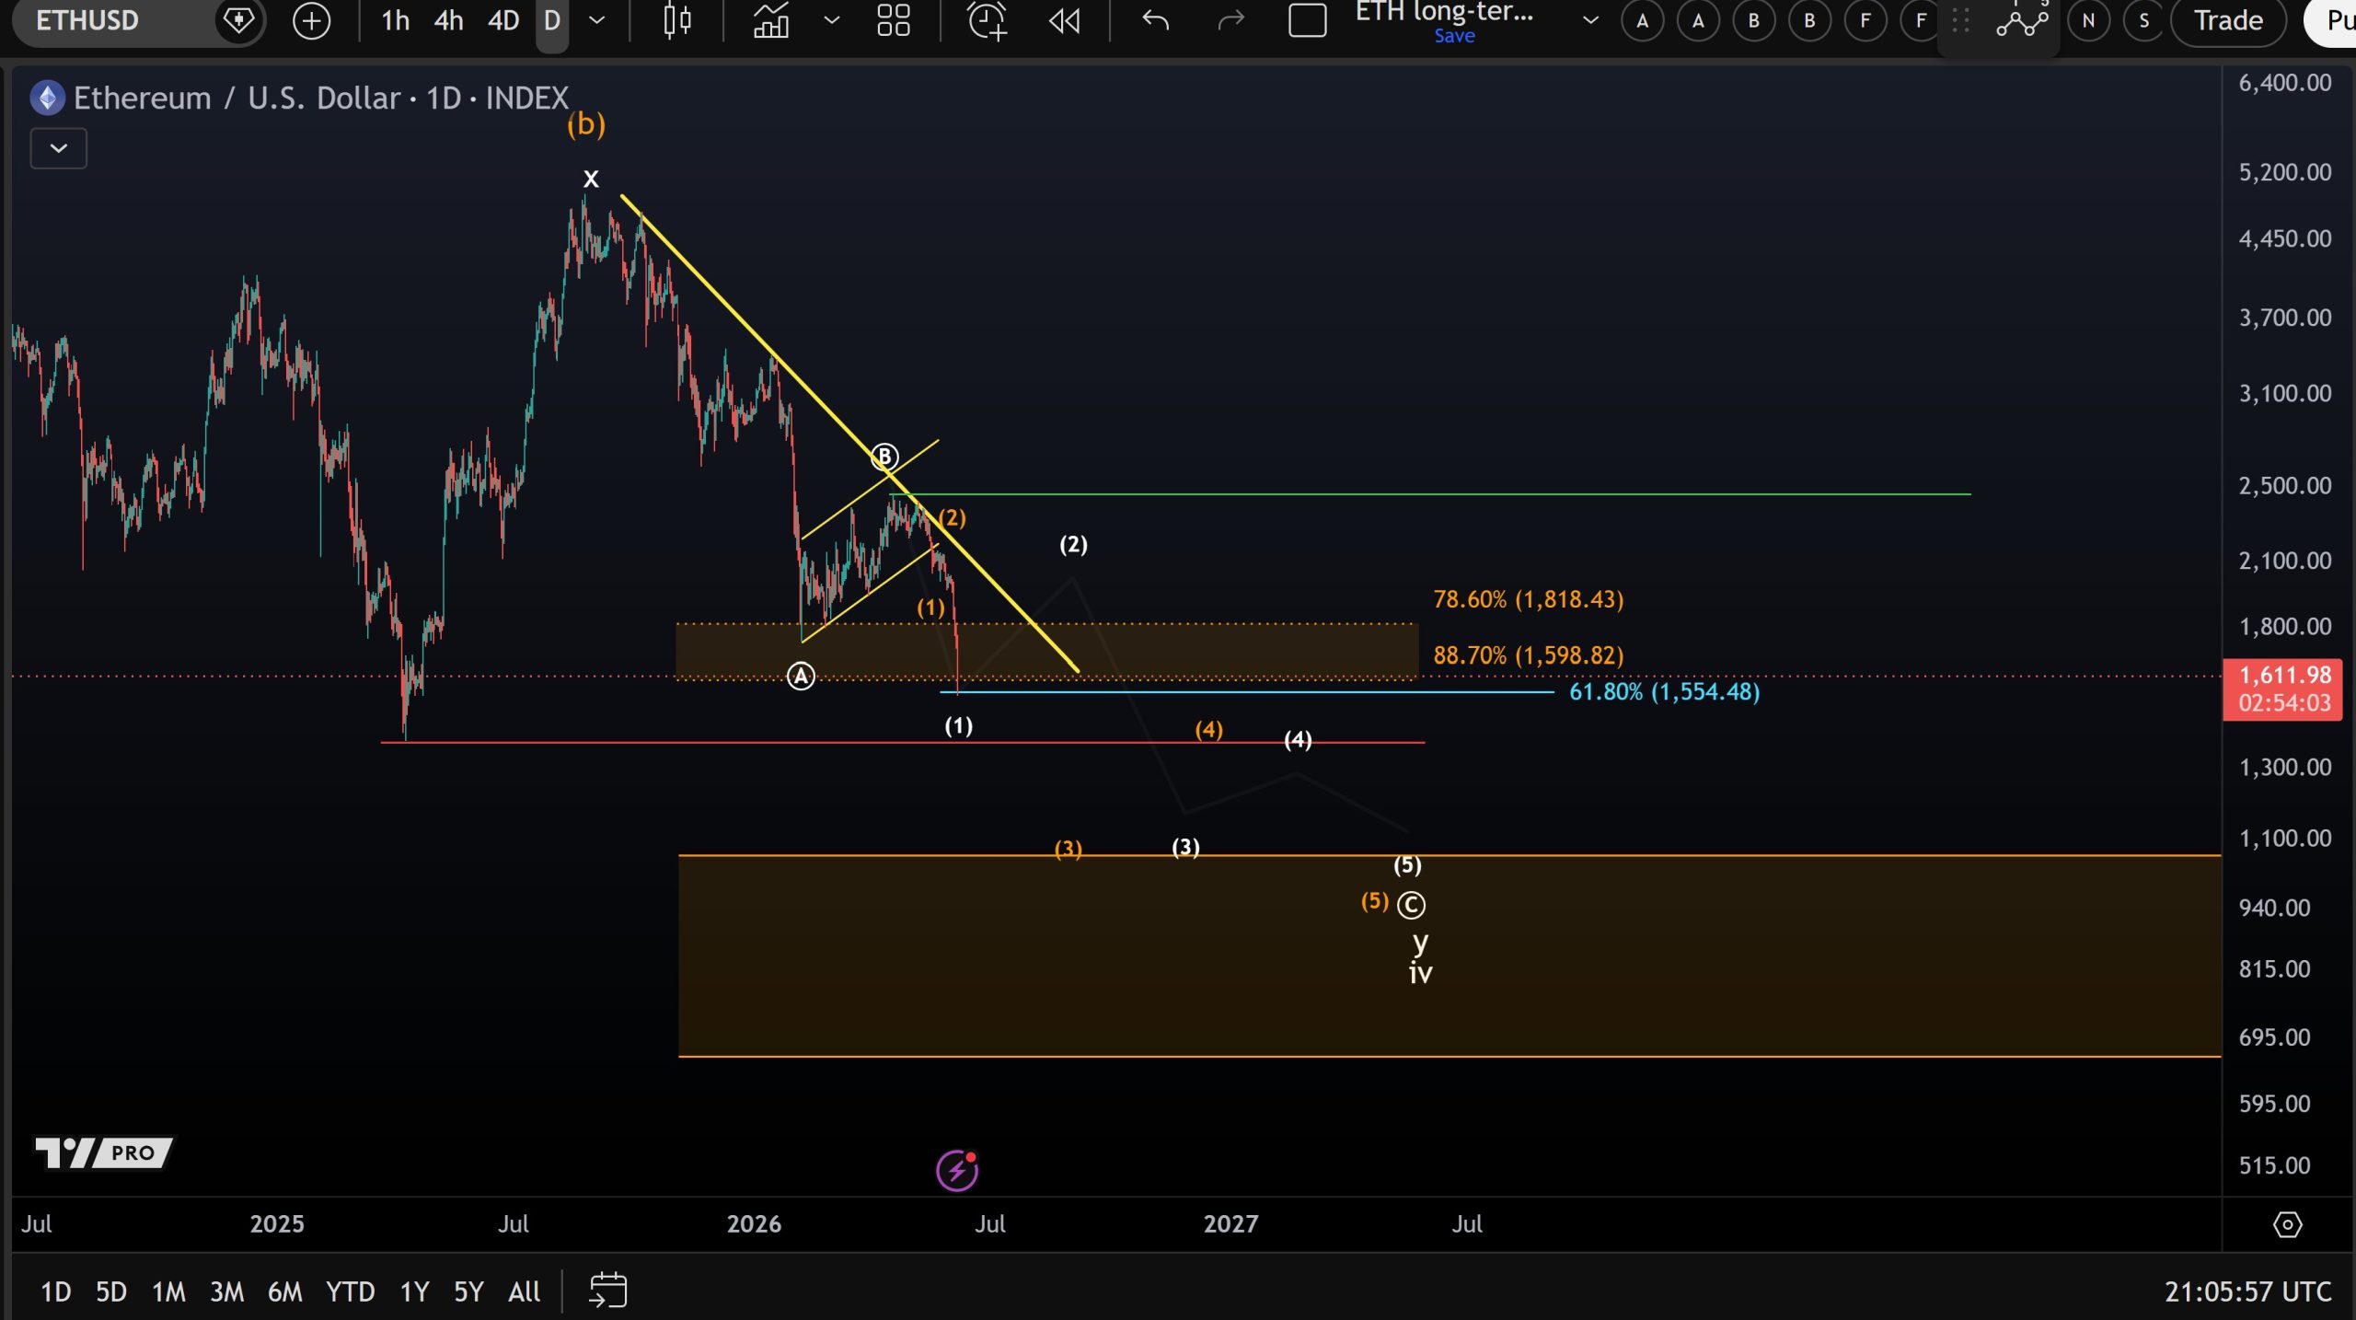Set the date range to 1M
Screen dimensions: 2356x1320
pyautogui.click(x=168, y=1291)
